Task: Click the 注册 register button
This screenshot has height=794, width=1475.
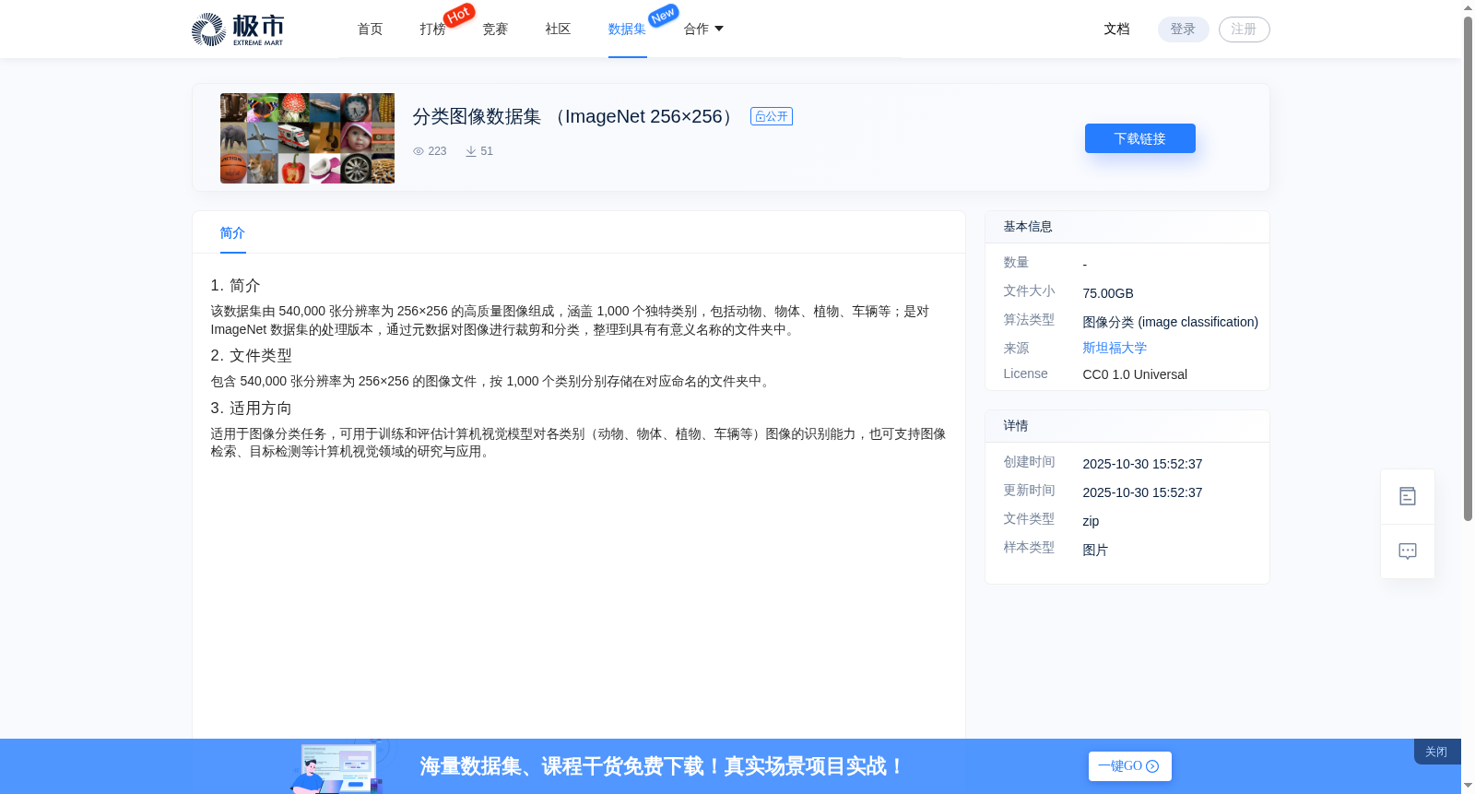Action: pyautogui.click(x=1244, y=30)
